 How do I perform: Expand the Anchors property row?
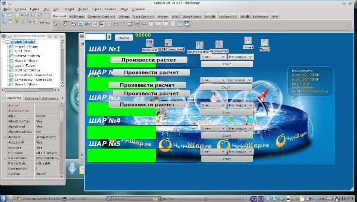5,137
